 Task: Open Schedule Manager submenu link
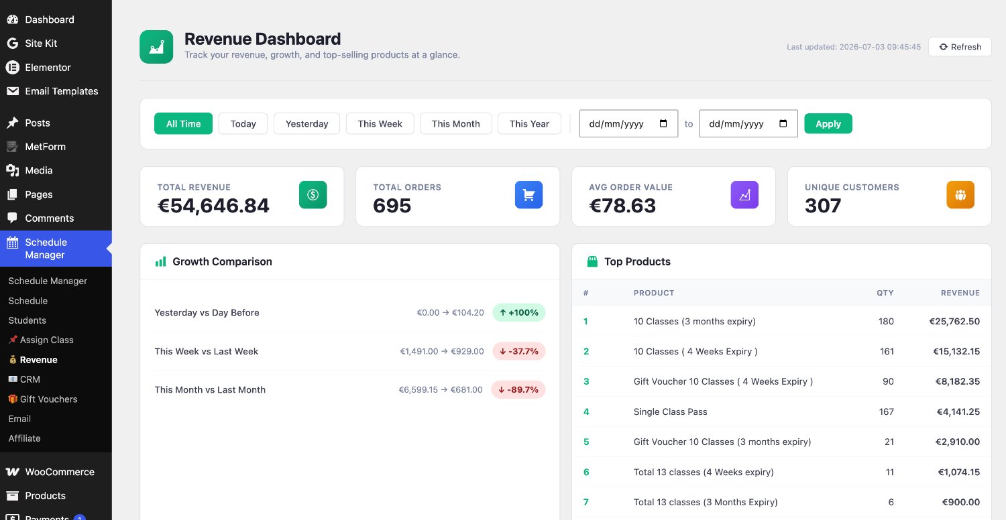(48, 281)
